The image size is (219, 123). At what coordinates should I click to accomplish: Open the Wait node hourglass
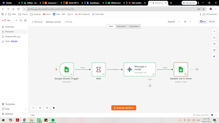99,69
